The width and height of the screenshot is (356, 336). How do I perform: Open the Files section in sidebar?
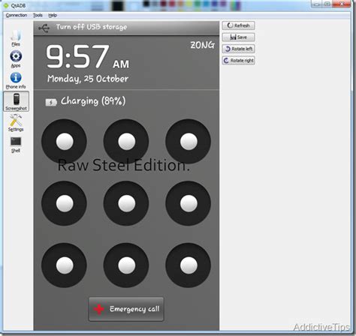tap(16, 38)
